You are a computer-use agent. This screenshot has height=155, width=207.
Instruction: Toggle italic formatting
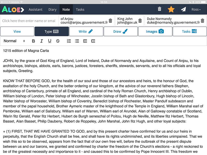[41, 41]
